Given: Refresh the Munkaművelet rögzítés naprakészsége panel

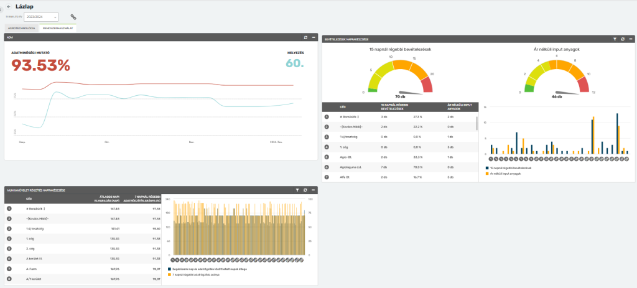Looking at the screenshot, I should click(305, 190).
